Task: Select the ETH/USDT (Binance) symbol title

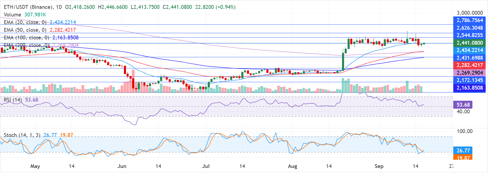Action: coord(29,7)
